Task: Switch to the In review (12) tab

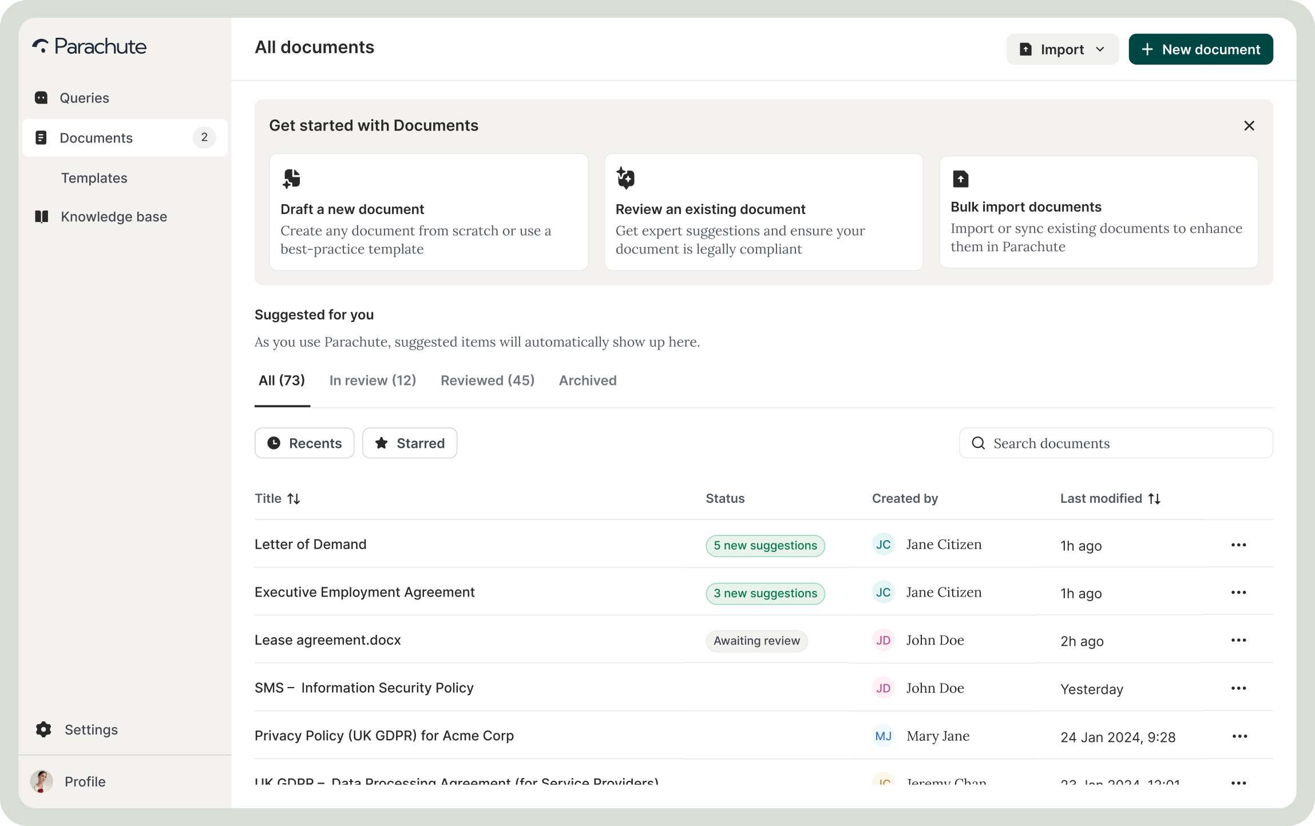Action: 373,381
